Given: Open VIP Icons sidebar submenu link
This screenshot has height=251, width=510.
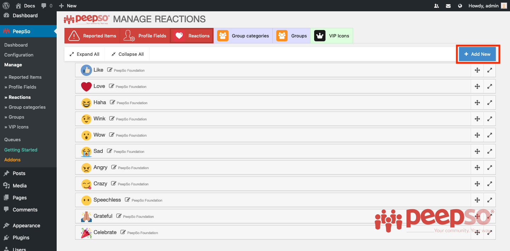Looking at the screenshot, I should 16,127.
